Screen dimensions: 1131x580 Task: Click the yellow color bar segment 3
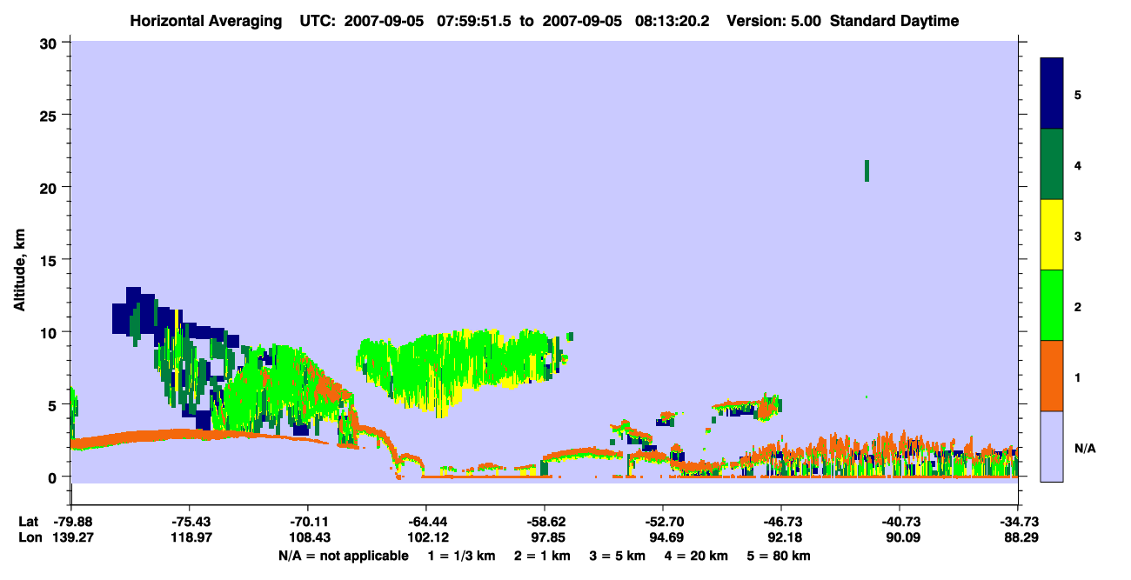click(x=1052, y=235)
